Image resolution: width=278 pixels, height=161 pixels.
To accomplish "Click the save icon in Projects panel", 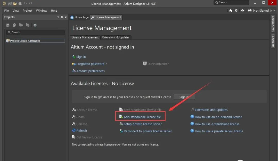I will click(x=8, y=25).
